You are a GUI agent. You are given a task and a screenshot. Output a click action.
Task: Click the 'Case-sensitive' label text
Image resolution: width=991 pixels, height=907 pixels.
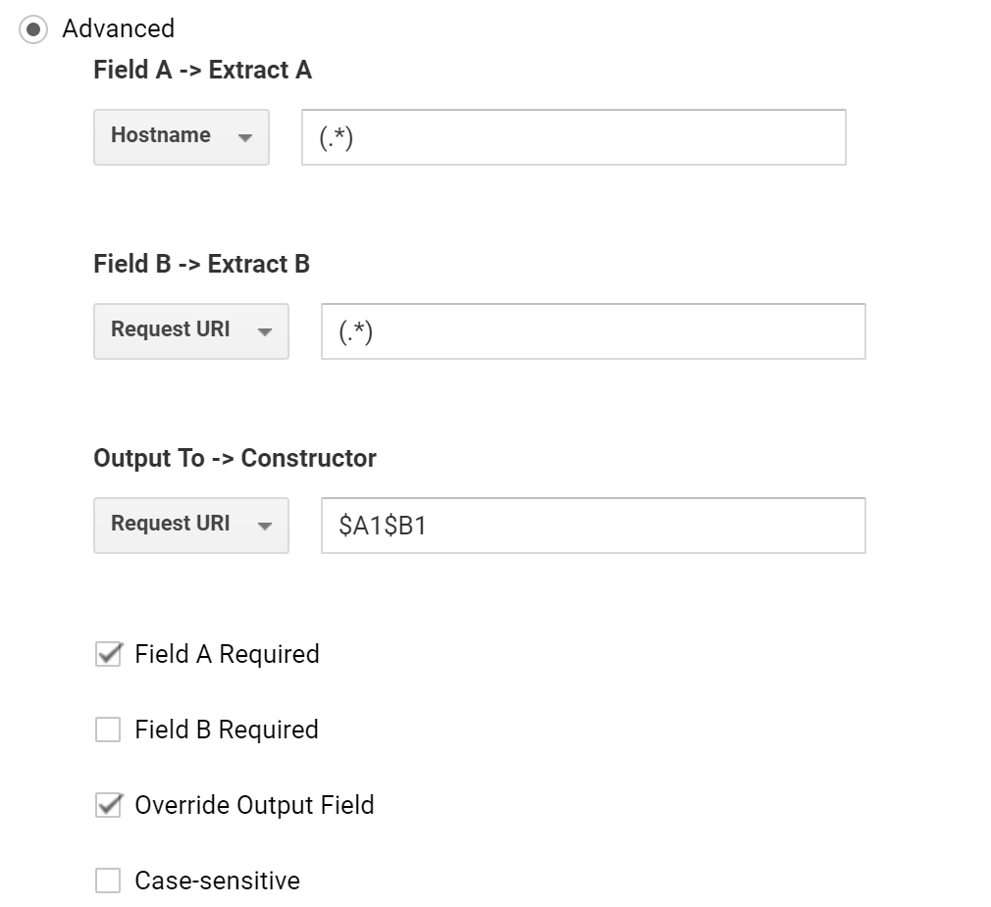pyautogui.click(x=217, y=881)
